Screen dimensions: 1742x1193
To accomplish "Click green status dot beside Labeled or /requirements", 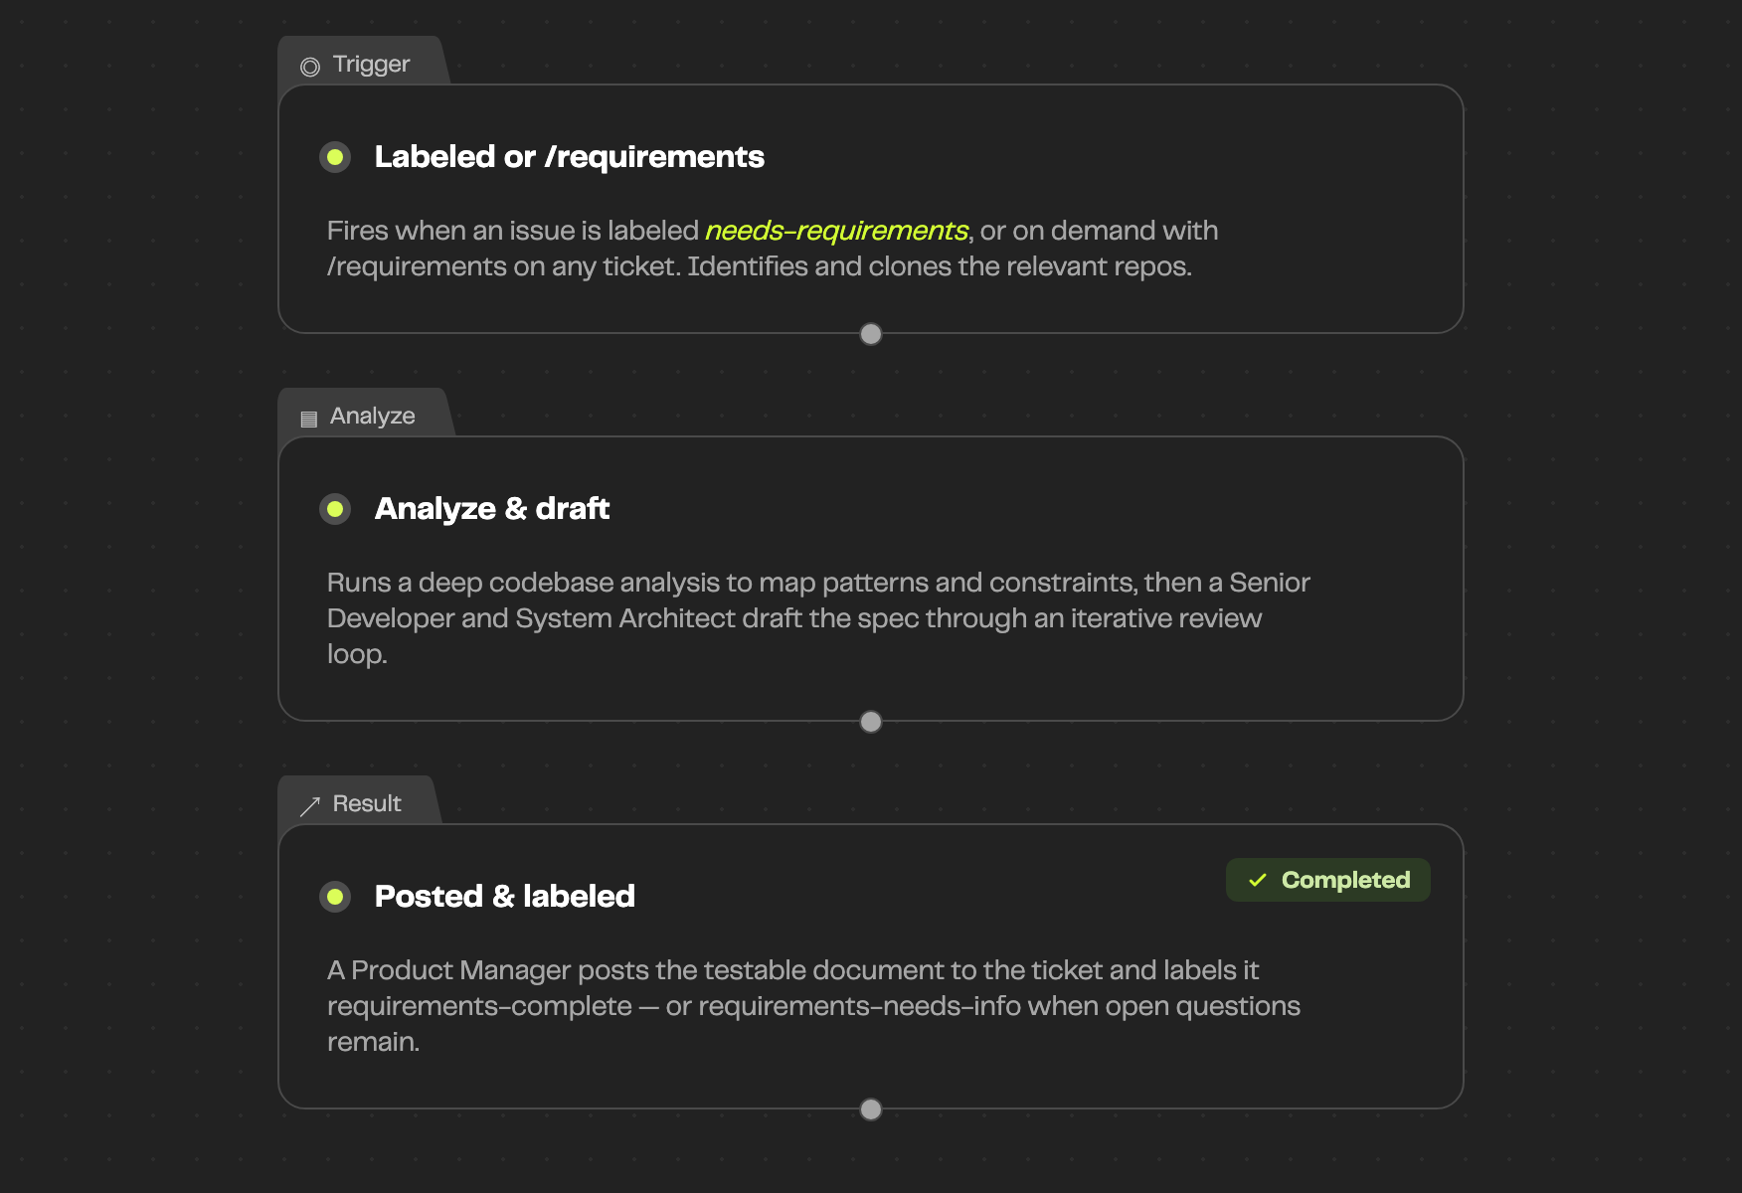I will pos(335,157).
